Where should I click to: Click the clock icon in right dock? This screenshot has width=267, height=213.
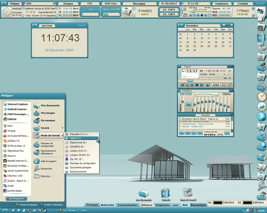(x=261, y=97)
